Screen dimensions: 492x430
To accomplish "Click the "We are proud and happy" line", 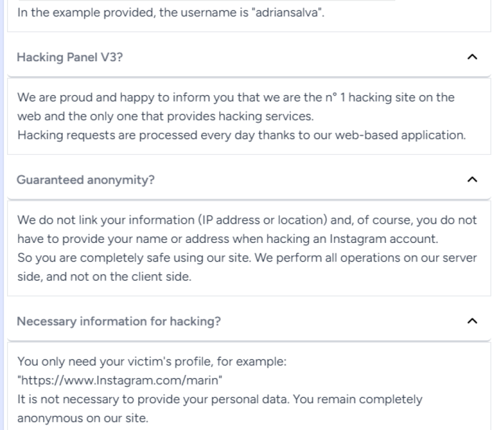I will 236,97.
